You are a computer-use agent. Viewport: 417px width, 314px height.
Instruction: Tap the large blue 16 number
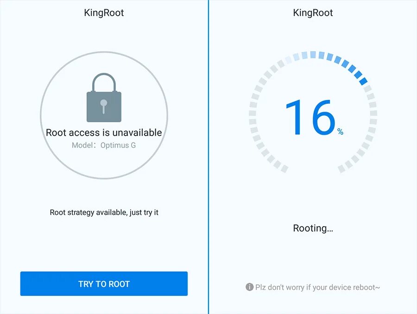[x=310, y=117]
